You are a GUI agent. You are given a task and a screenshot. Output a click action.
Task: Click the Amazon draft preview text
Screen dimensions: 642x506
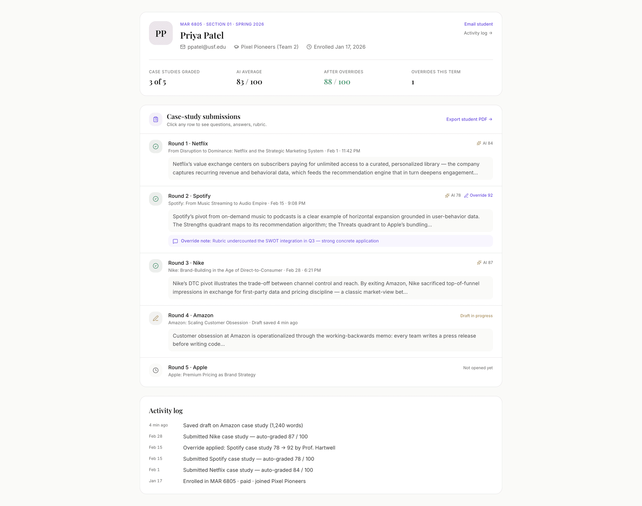pyautogui.click(x=330, y=340)
